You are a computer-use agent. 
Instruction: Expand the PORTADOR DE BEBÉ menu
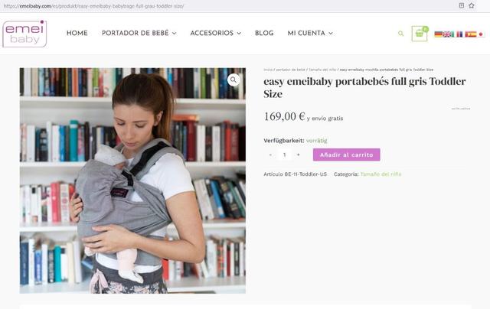[139, 33]
